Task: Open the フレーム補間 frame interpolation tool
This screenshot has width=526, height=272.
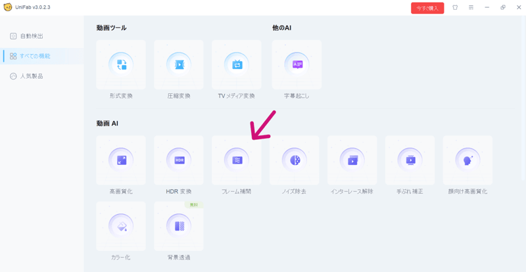Action: click(x=237, y=160)
